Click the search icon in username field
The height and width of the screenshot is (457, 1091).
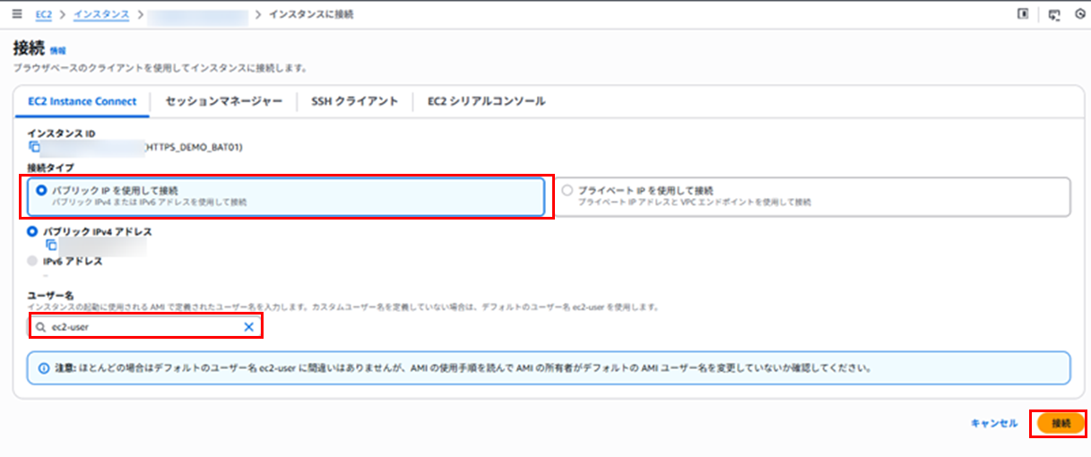pos(41,327)
